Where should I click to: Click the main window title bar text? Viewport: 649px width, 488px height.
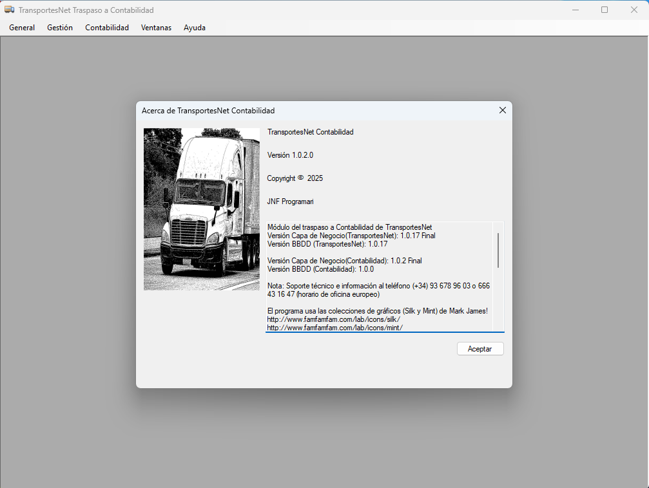tap(85, 10)
